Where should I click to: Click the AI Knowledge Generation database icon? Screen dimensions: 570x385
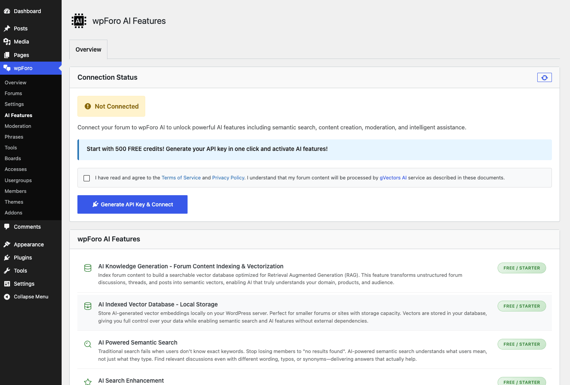coord(88,268)
